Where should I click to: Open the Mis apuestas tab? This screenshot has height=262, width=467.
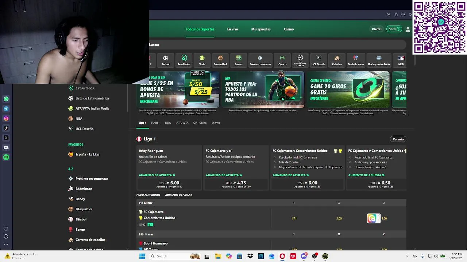261,29
